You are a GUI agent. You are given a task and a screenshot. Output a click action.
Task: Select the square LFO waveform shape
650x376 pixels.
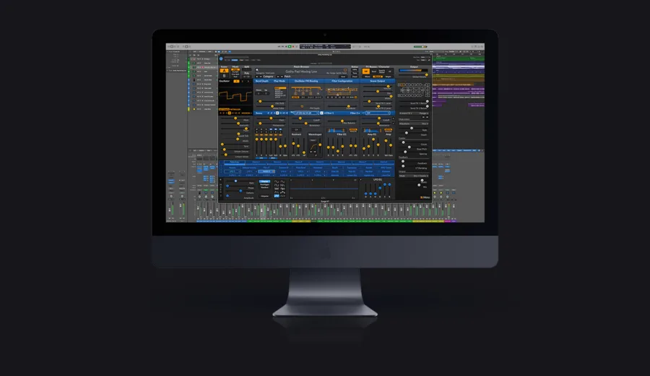[277, 185]
